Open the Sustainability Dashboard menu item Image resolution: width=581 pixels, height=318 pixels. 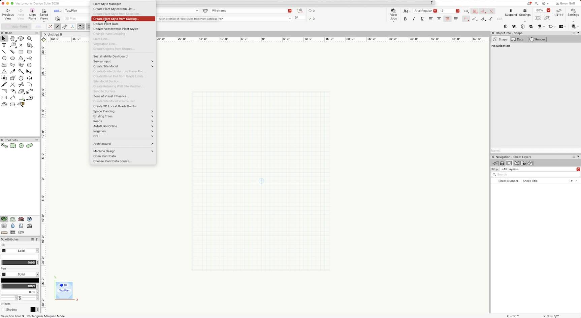coord(110,56)
